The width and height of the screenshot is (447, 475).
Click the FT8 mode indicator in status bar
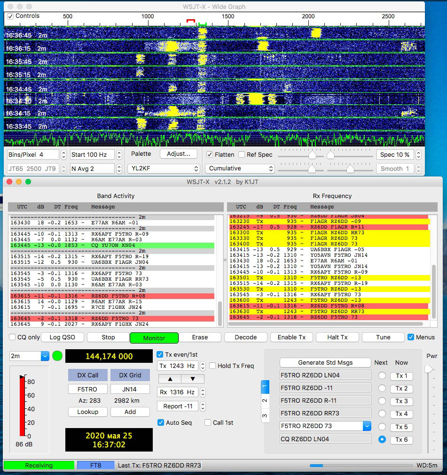[x=95, y=465]
